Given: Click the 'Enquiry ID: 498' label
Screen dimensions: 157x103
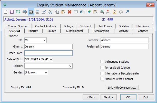Looking at the screenshot, I should tap(21, 87).
